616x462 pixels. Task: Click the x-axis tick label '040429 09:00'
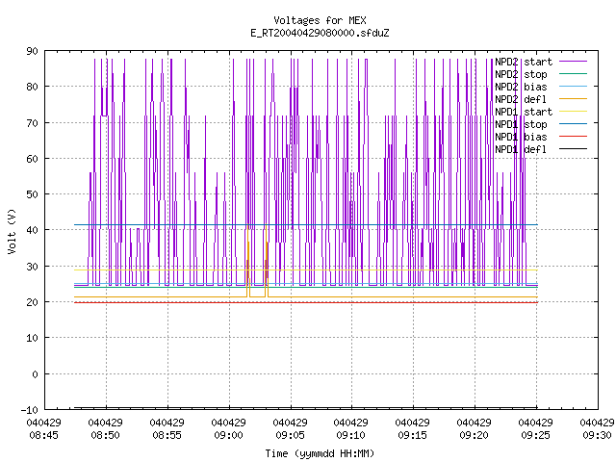229,429
